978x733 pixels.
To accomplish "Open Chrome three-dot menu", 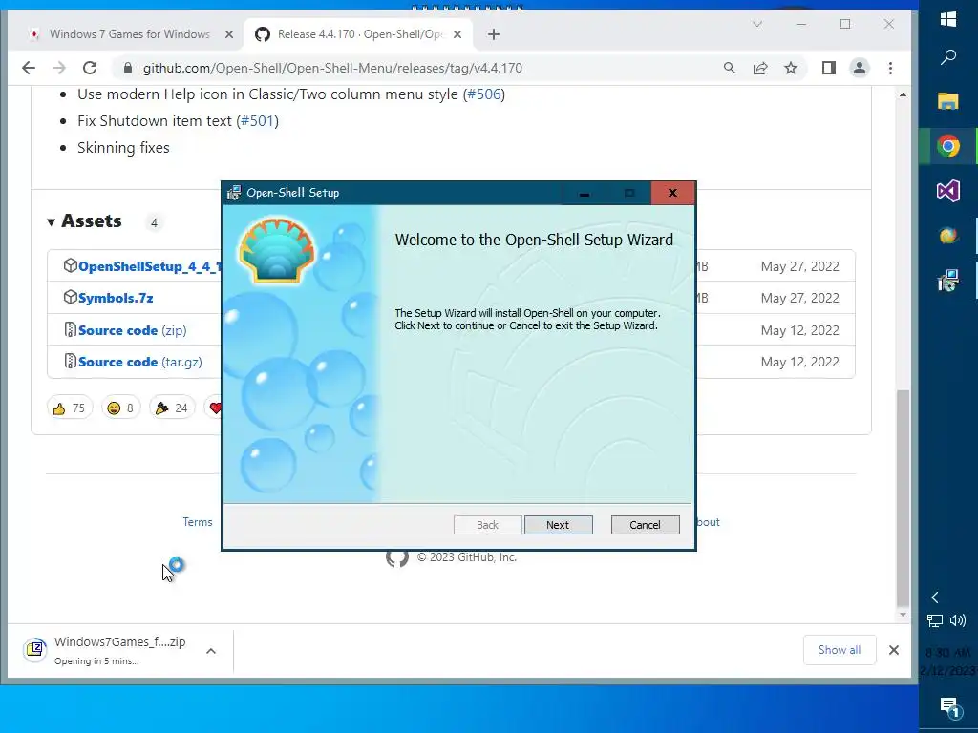I will coord(890,68).
